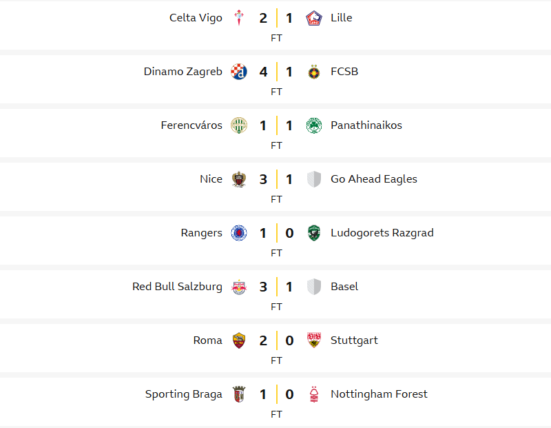Click the Nottingham Forest crest

click(314, 394)
